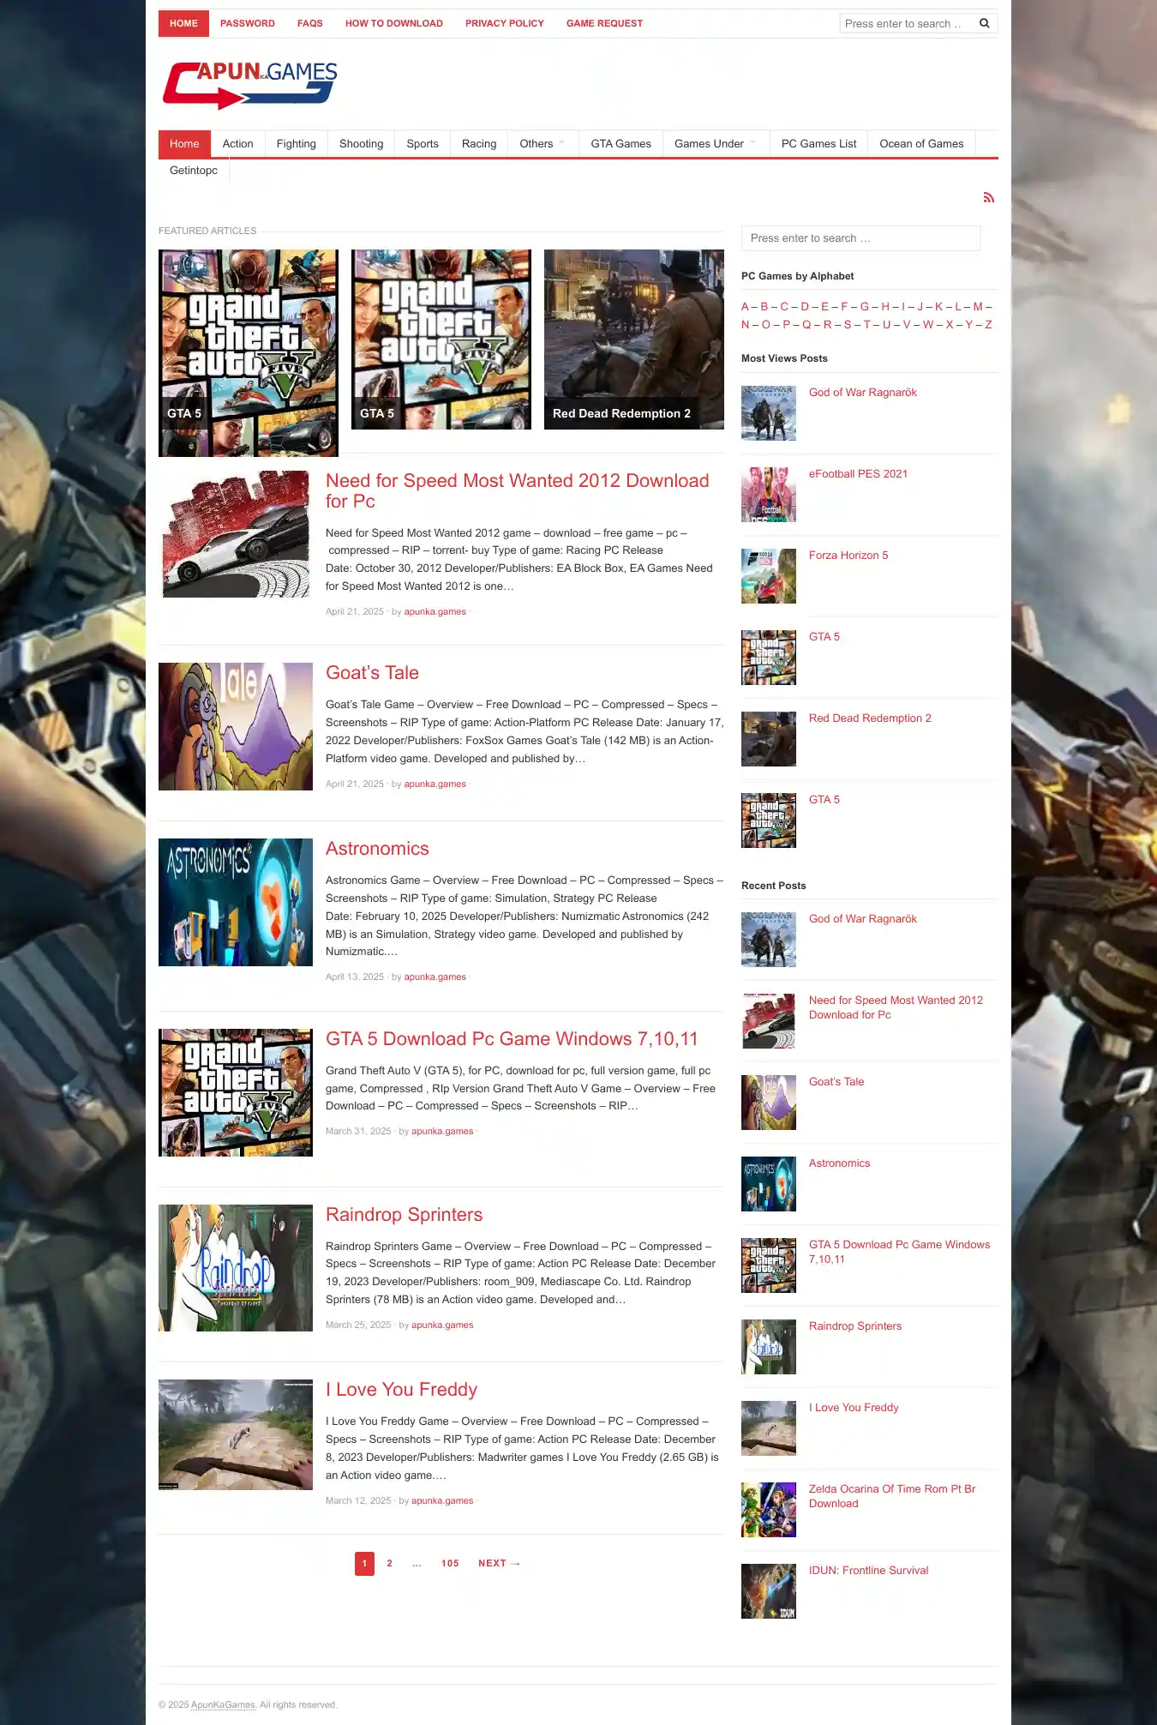Open the RSS feed icon
This screenshot has width=1157, height=1725.
coord(988,198)
